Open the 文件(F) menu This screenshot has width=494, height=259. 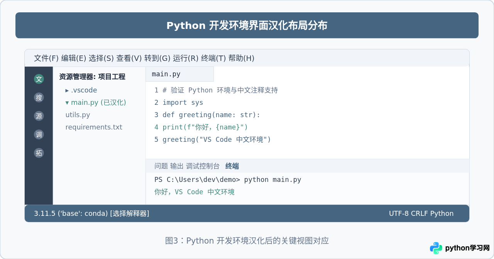click(x=46, y=58)
